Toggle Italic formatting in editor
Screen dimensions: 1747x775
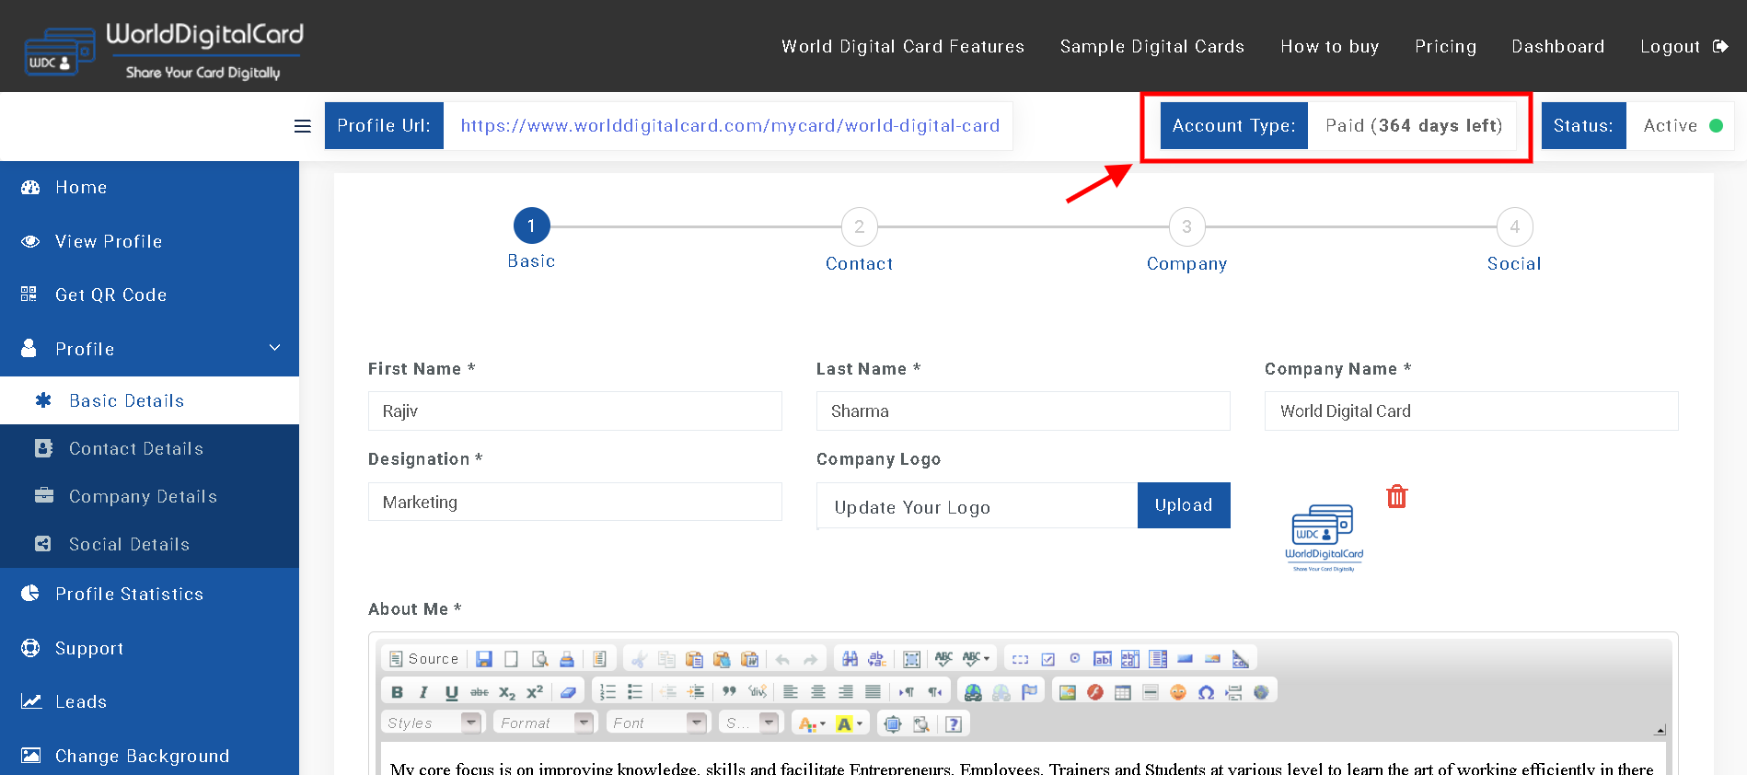[423, 692]
